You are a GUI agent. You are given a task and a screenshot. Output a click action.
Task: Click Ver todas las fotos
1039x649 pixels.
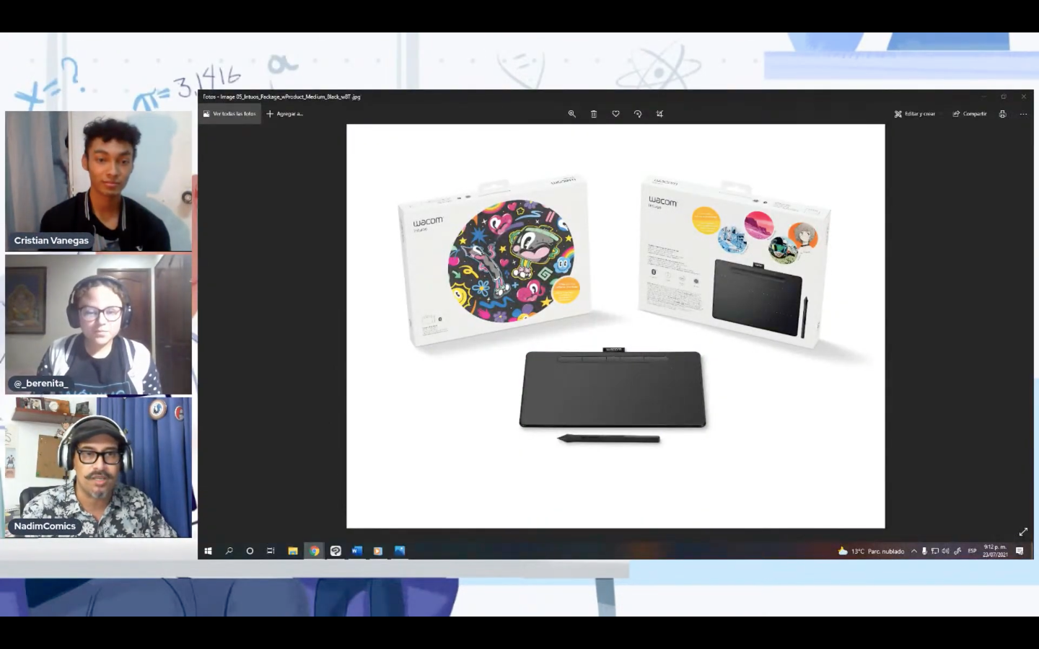[229, 114]
